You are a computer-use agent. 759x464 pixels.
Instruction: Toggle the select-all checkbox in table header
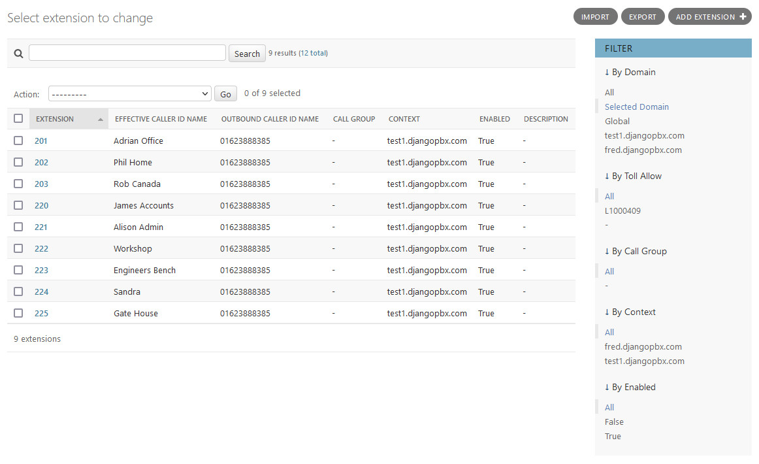pyautogui.click(x=18, y=119)
